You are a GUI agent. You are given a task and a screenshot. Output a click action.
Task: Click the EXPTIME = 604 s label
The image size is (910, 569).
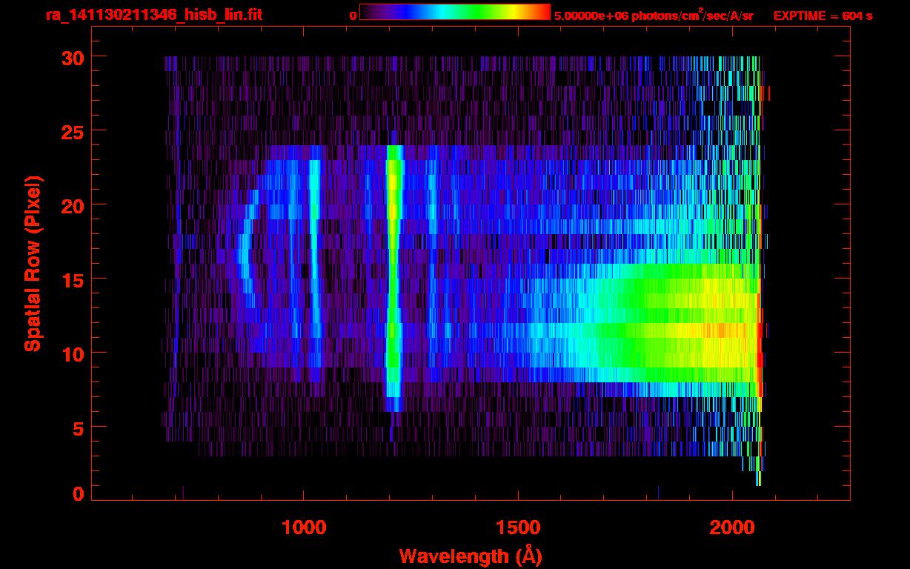(x=823, y=16)
